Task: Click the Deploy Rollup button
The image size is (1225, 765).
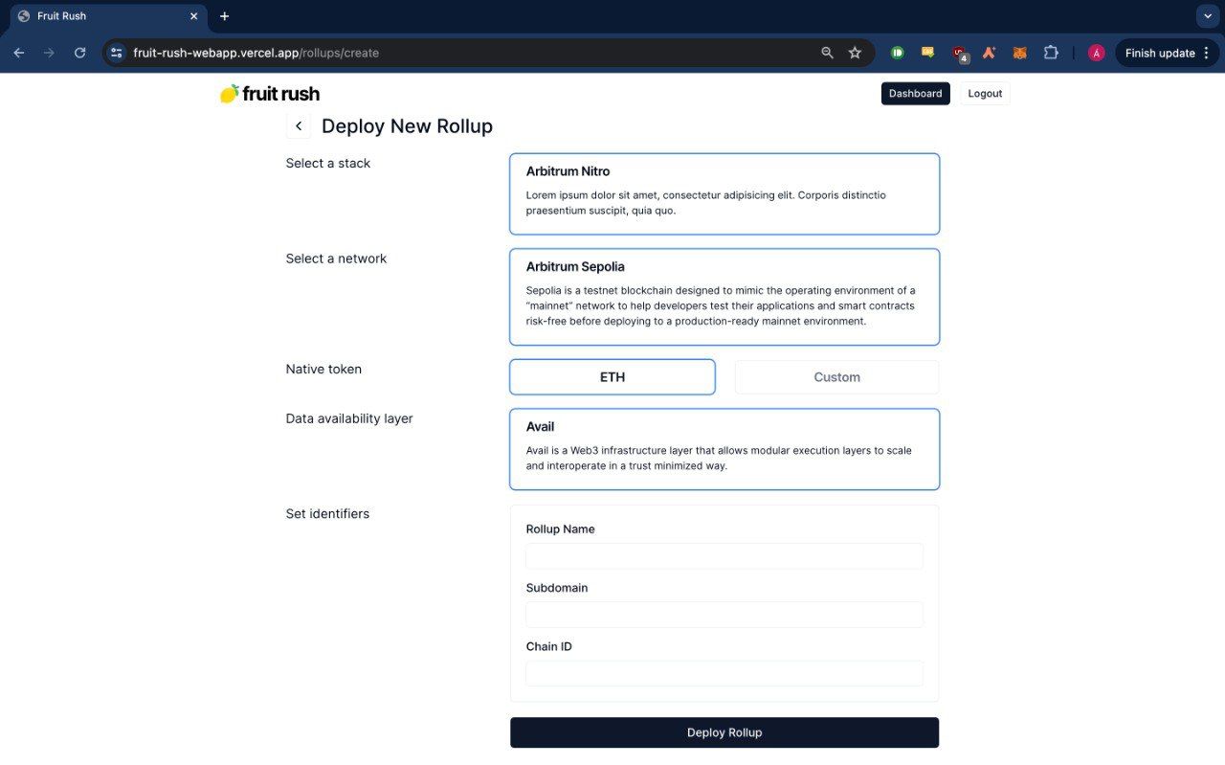Action: pos(724,732)
